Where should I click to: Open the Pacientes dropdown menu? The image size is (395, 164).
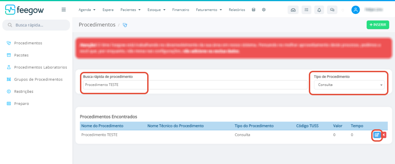click(130, 10)
